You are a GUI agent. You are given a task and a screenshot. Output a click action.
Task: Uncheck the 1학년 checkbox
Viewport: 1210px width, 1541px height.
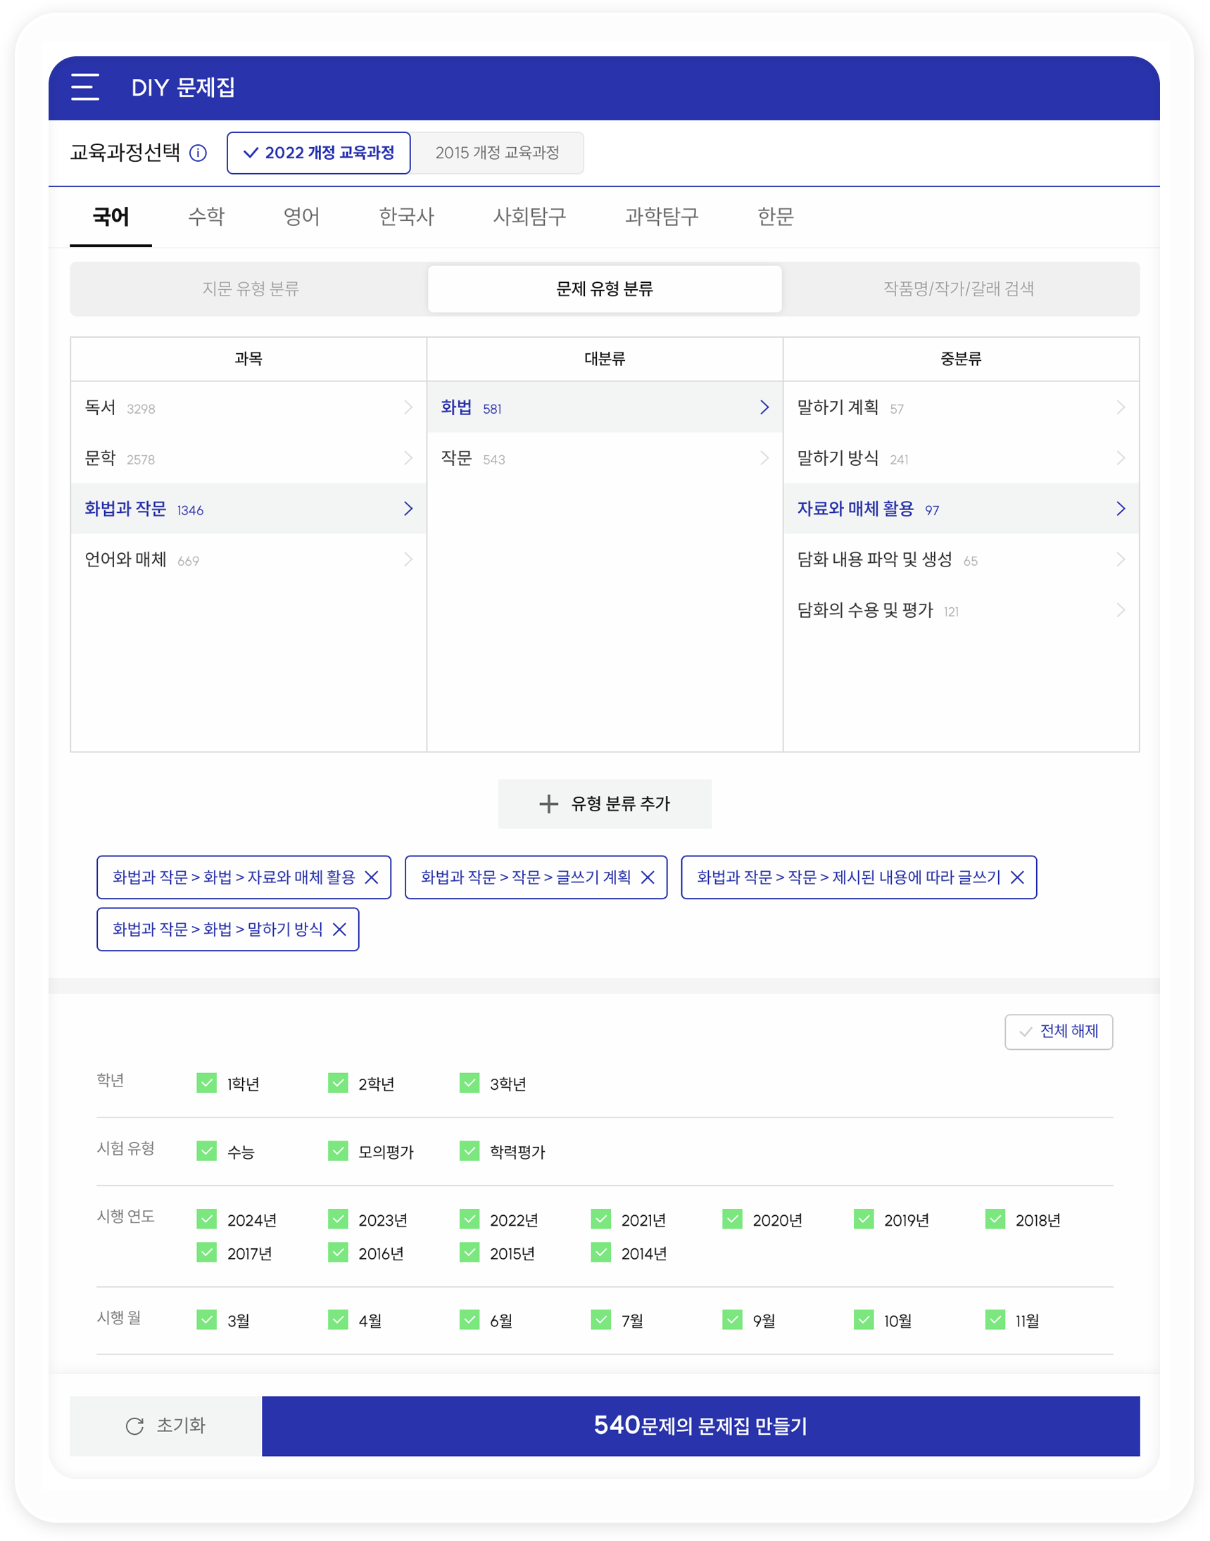click(207, 1083)
